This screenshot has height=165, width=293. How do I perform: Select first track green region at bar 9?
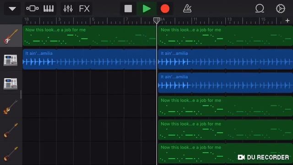click(x=225, y=36)
